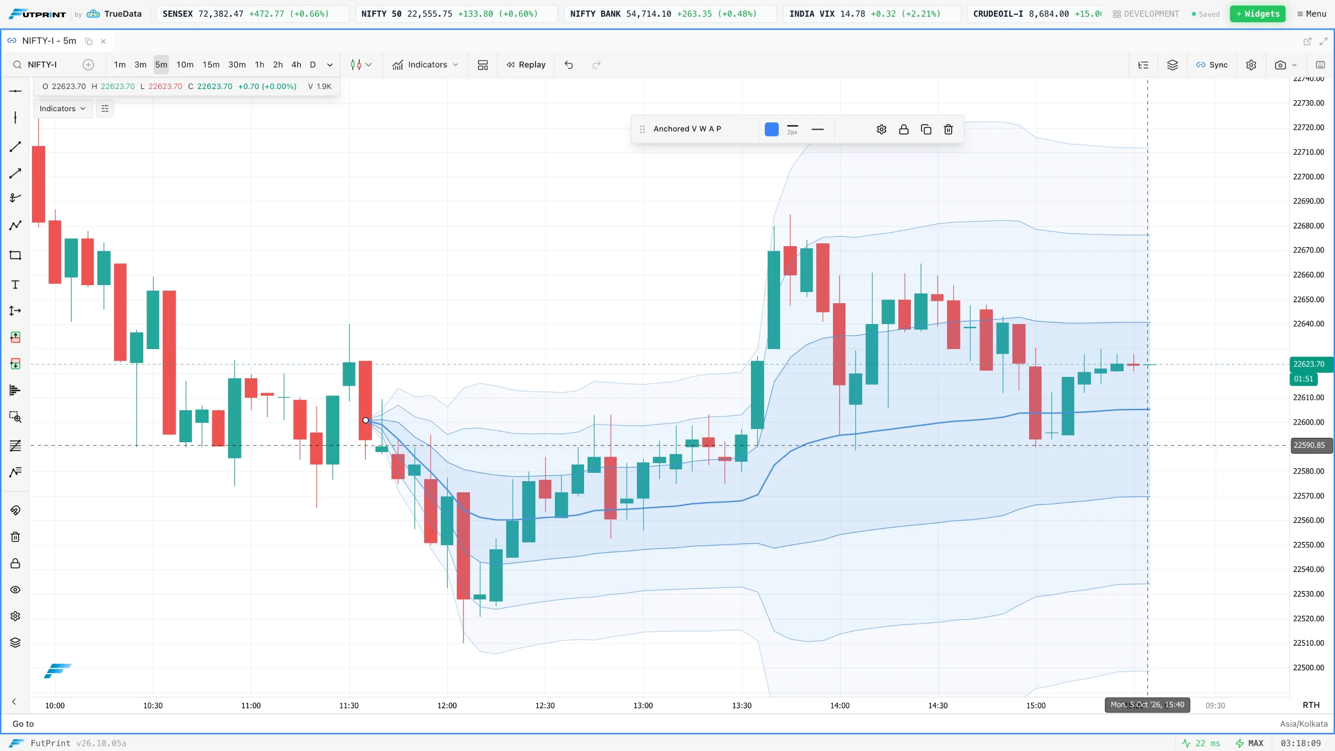Toggle drawings visibility eye icon

pyautogui.click(x=15, y=590)
